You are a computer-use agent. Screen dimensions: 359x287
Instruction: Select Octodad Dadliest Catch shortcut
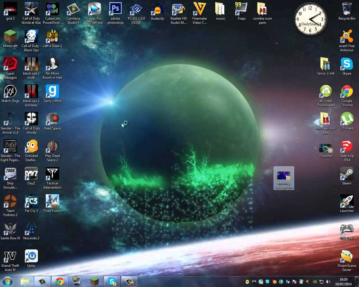coord(31,151)
